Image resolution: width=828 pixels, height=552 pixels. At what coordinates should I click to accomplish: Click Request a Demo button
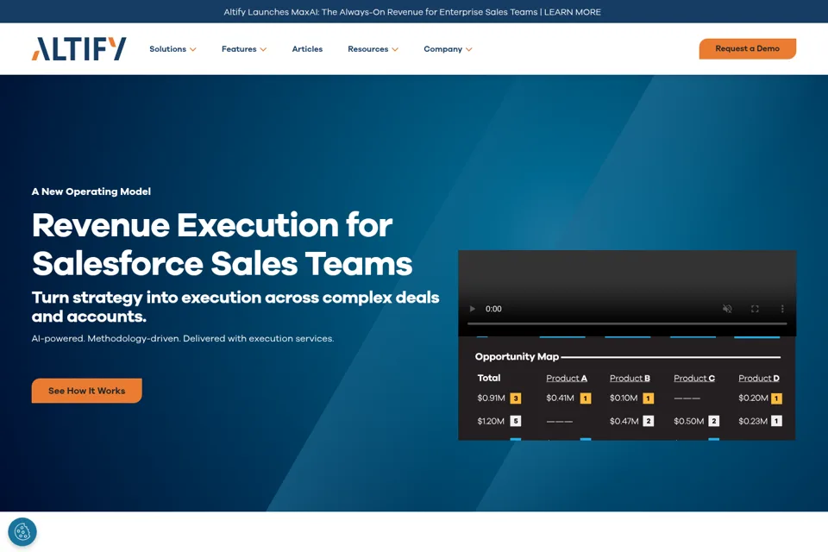pyautogui.click(x=747, y=48)
